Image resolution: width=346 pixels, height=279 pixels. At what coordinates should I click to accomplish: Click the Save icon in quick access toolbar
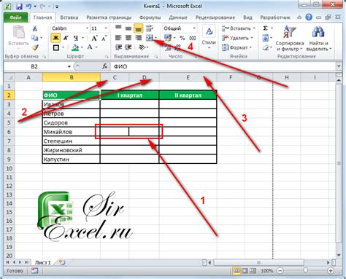coord(19,7)
